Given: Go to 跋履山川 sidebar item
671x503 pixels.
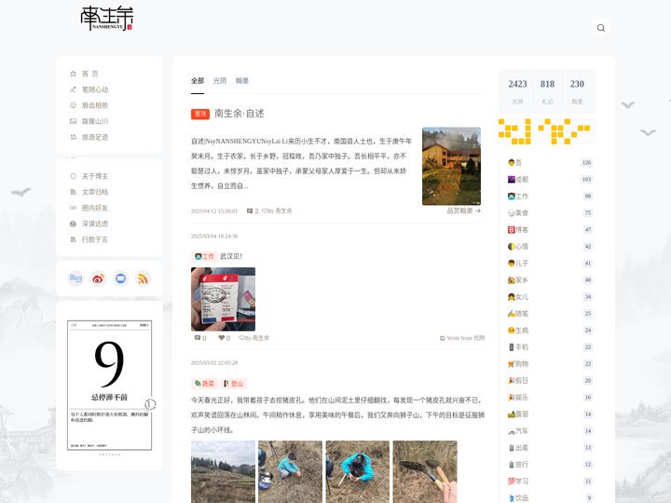Looking at the screenshot, I should click(95, 121).
